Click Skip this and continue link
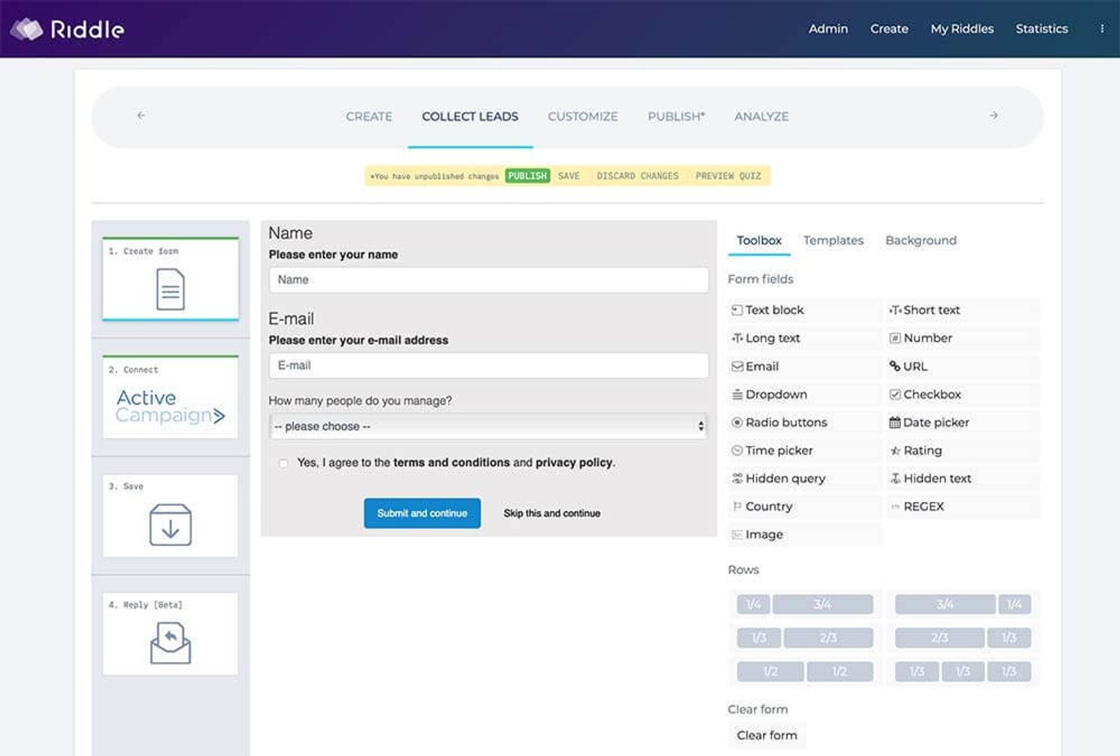The height and width of the screenshot is (756, 1120). (x=552, y=513)
